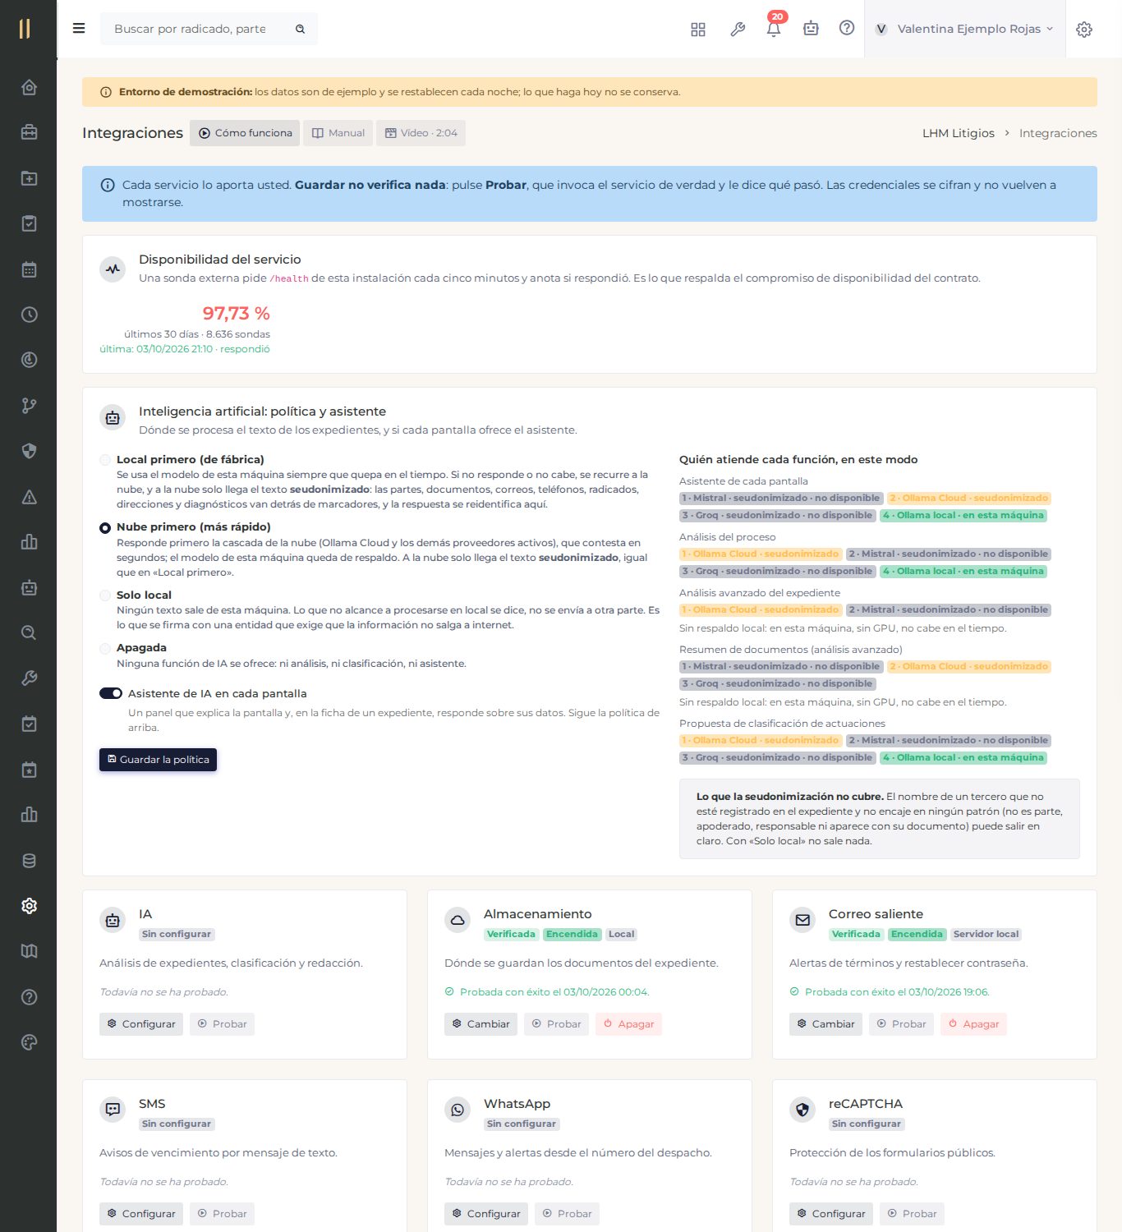
Task: Click Probar on the reCAPTCHA card
Action: tap(912, 1214)
